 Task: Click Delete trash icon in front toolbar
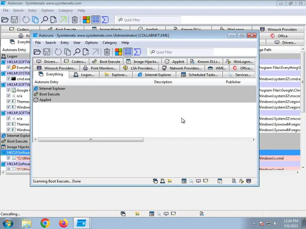tap(107, 52)
